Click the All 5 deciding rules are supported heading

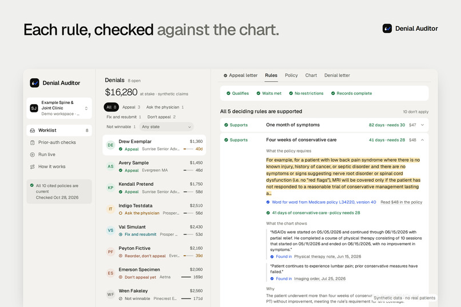pos(261,111)
